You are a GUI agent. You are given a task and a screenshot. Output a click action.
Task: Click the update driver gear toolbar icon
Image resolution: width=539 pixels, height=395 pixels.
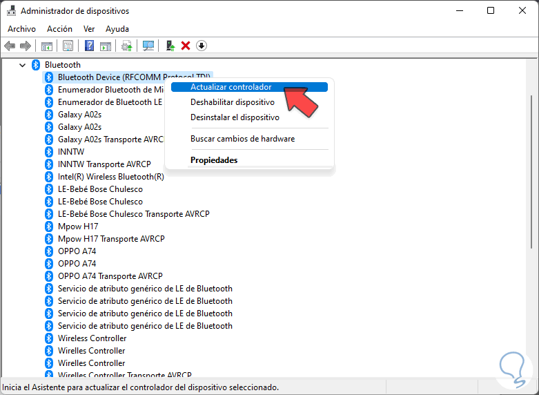(x=127, y=46)
